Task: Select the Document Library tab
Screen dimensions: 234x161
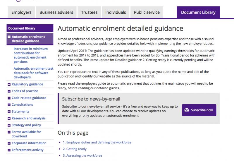Action: tap(198, 12)
